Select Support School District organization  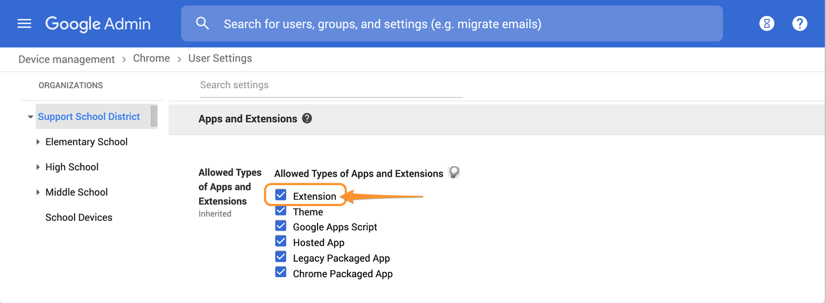[x=89, y=116]
